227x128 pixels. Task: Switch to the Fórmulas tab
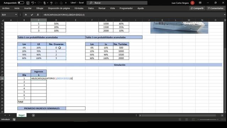79,8
